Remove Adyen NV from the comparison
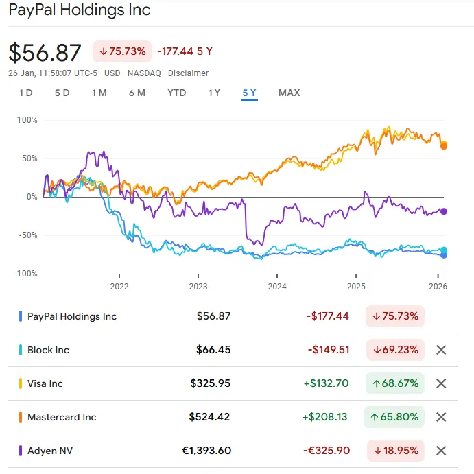 click(x=441, y=451)
